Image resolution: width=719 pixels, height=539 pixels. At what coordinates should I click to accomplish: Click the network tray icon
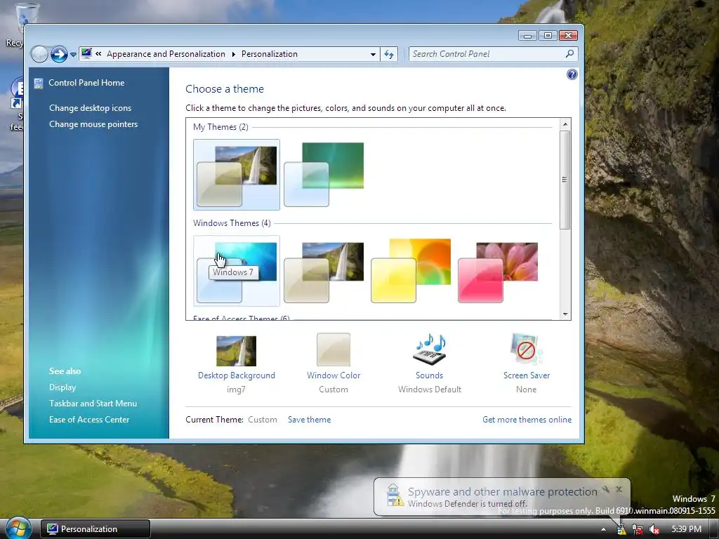(x=638, y=529)
